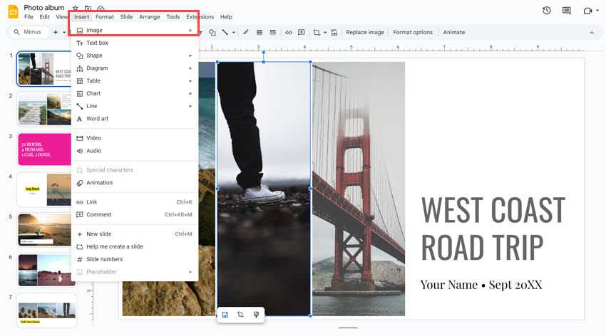
Task: Choose Shape from the Insert menu
Action: tap(135, 56)
